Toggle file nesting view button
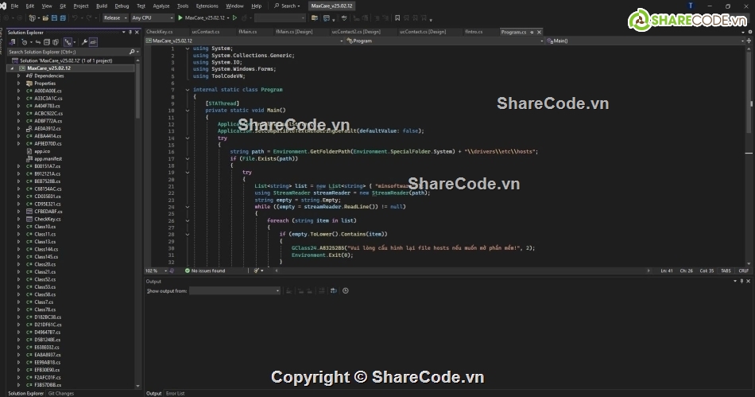The width and height of the screenshot is (755, 397). pyautogui.click(x=68, y=42)
